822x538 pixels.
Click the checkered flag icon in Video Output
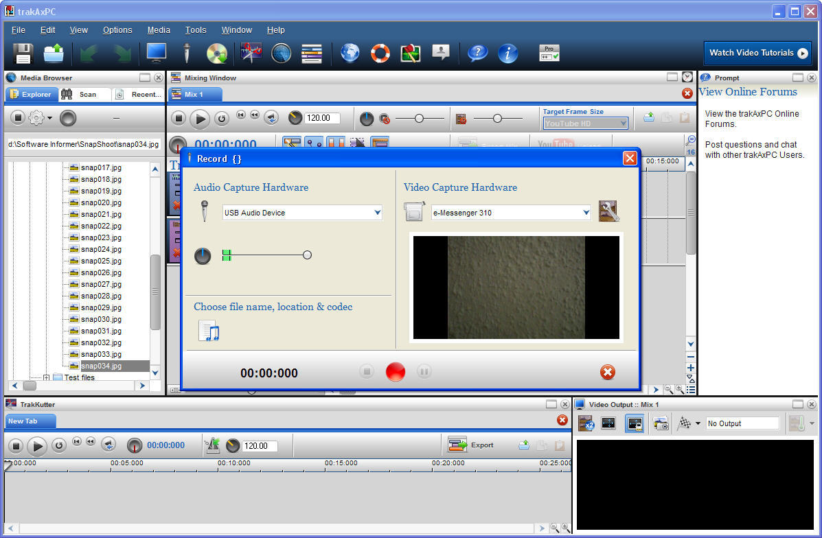(x=683, y=423)
